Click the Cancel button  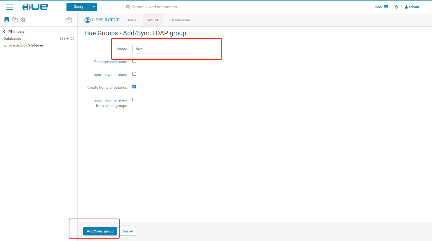127,231
